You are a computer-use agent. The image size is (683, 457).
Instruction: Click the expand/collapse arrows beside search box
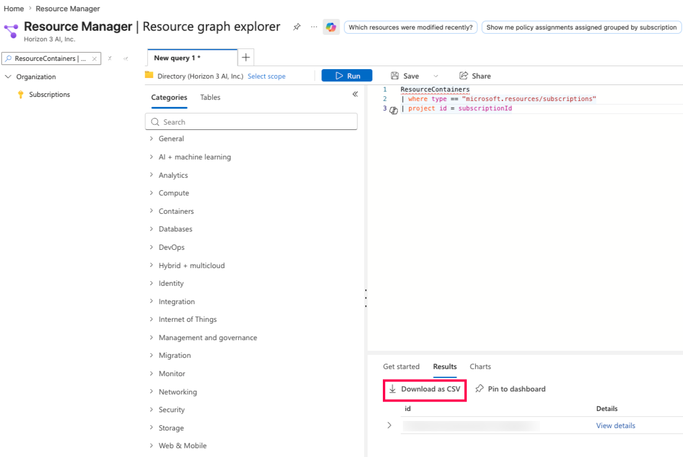click(110, 58)
